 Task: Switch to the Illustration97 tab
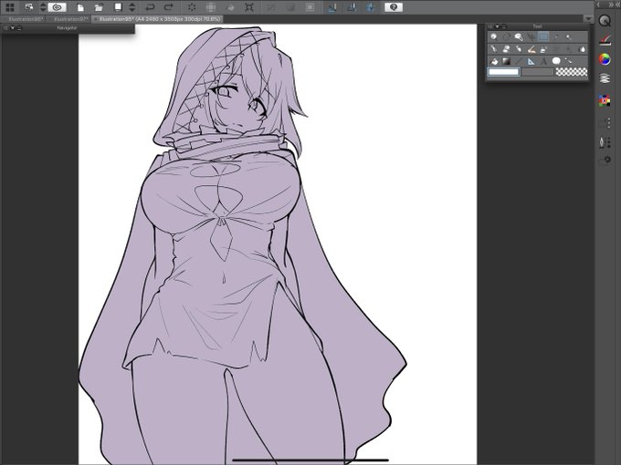[69, 19]
